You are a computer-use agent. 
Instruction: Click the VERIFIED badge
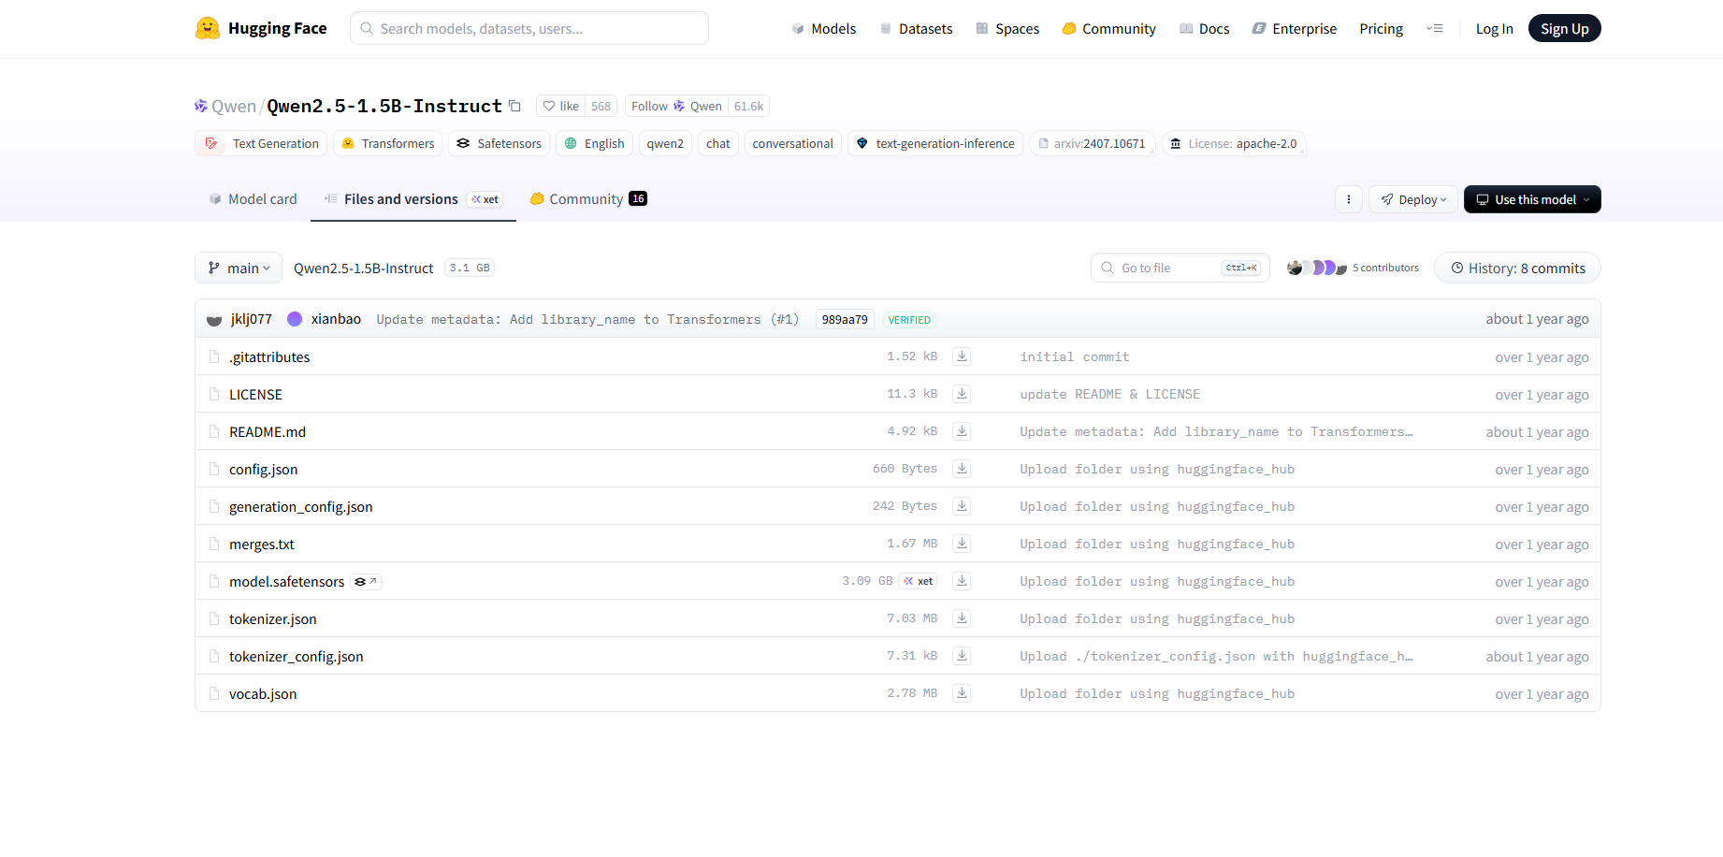pos(909,320)
